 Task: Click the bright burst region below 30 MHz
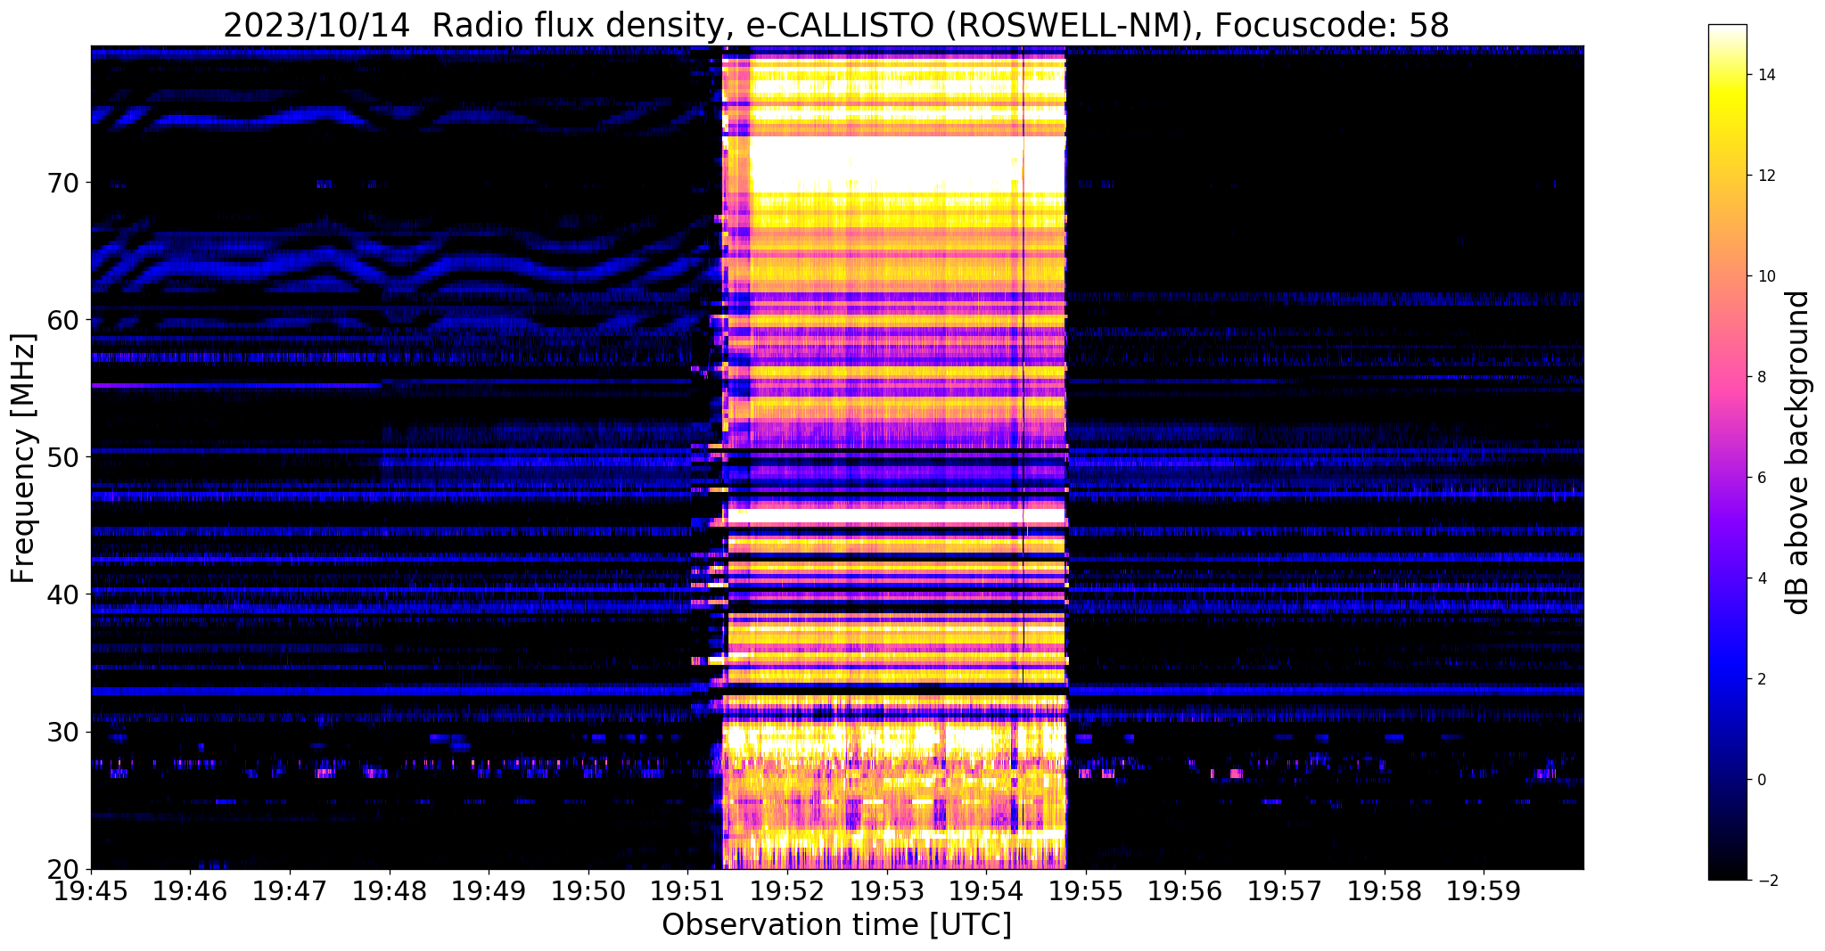click(x=894, y=796)
